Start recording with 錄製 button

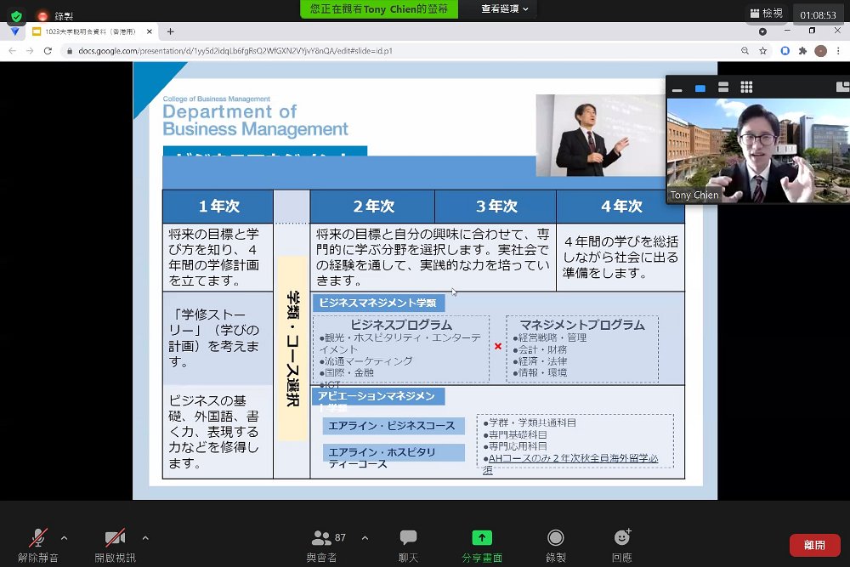tap(556, 545)
